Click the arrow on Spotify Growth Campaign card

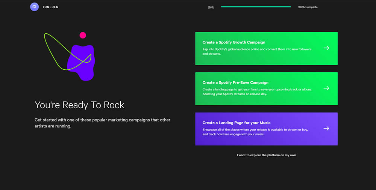pos(326,48)
